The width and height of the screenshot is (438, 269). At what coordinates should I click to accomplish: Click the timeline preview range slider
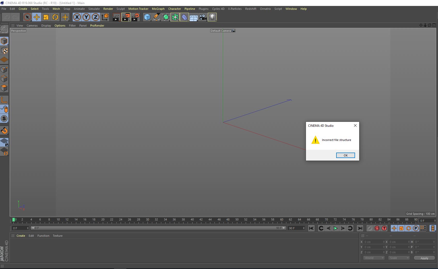(x=158, y=228)
